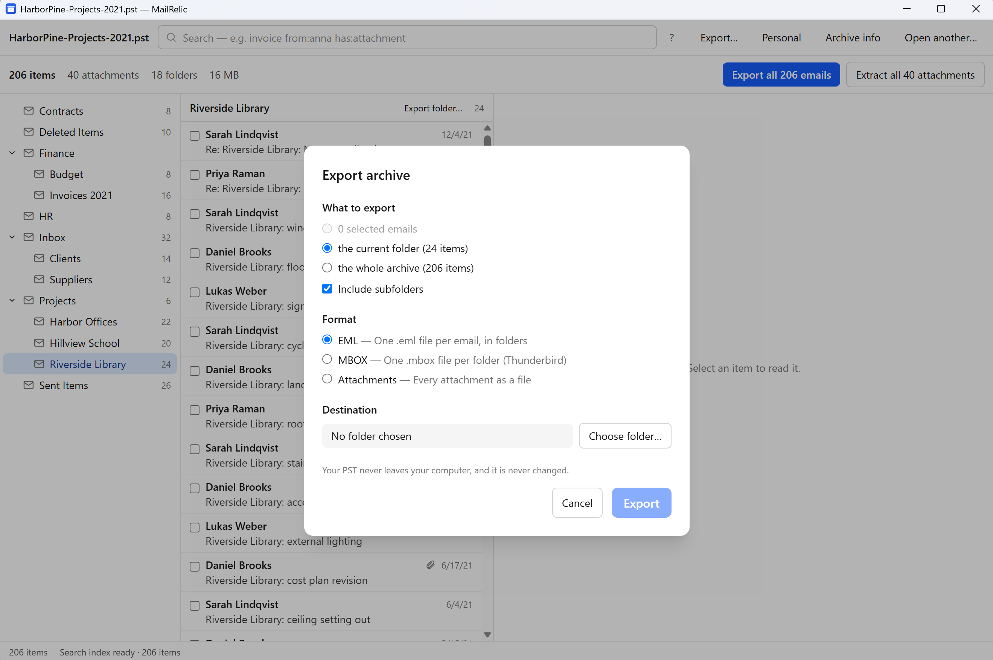Open the Personal menu item
The image size is (993, 660).
[x=781, y=38]
